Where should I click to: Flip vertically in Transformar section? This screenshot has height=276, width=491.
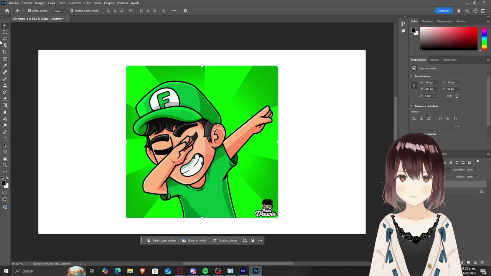[456, 96]
